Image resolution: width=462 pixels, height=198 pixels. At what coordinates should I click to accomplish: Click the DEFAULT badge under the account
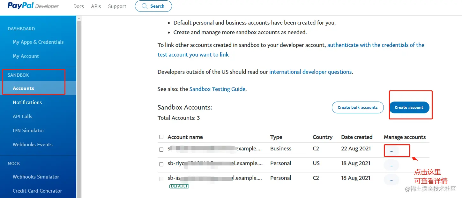click(179, 186)
